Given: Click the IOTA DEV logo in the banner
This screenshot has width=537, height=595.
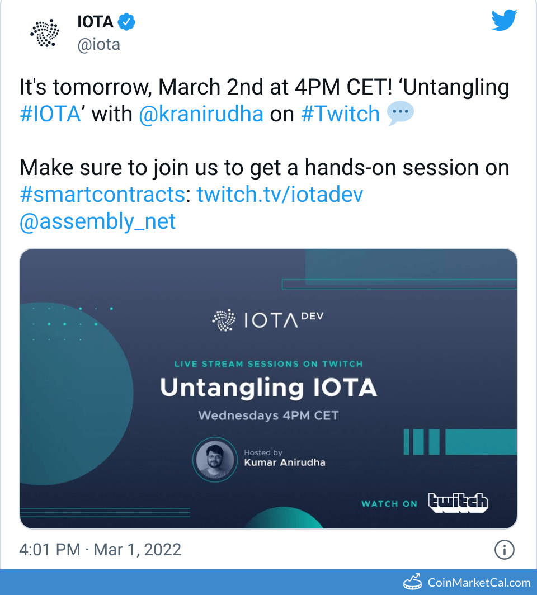Looking at the screenshot, I should tap(267, 320).
